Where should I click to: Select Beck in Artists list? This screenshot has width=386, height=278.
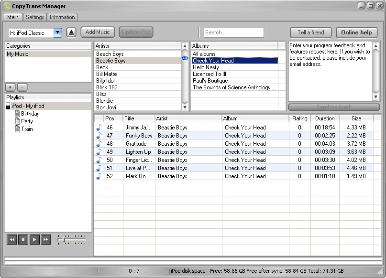click(138, 67)
